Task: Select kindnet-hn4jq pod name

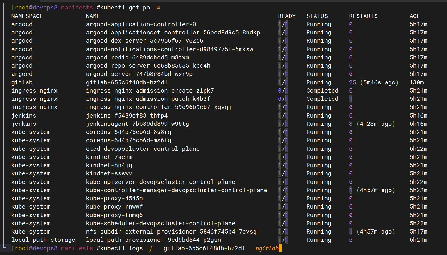Action: [109, 165]
